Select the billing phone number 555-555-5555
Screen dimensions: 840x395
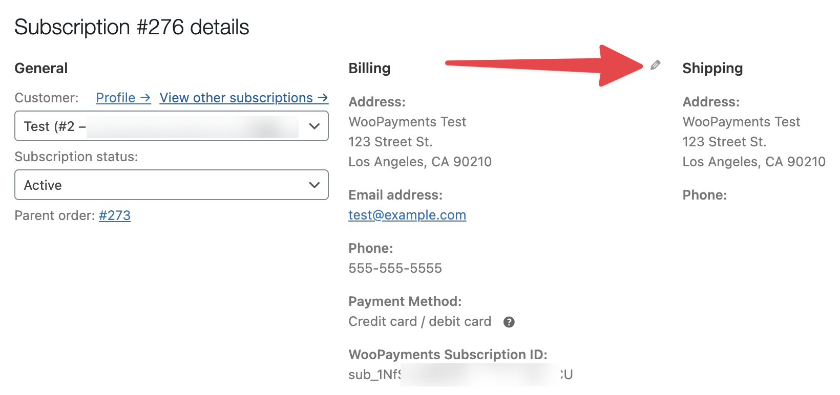[395, 268]
